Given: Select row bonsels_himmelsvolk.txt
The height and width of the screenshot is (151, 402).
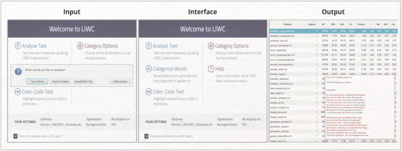Looking at the screenshot, I should (333, 64).
